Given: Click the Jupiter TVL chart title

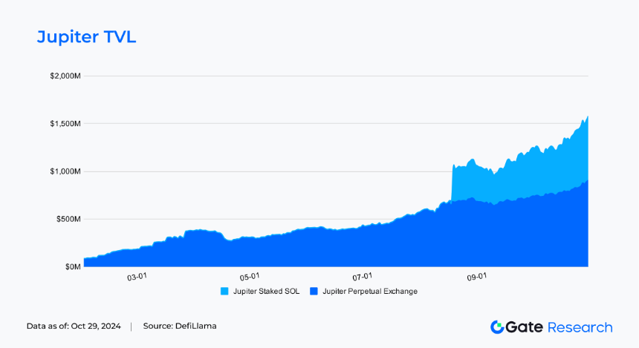Looking at the screenshot, I should coord(86,37).
